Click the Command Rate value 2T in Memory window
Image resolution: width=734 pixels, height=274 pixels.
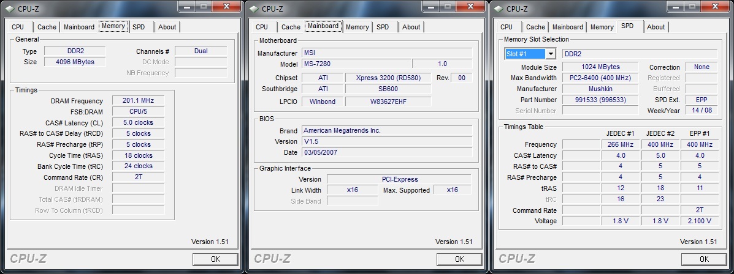138,177
